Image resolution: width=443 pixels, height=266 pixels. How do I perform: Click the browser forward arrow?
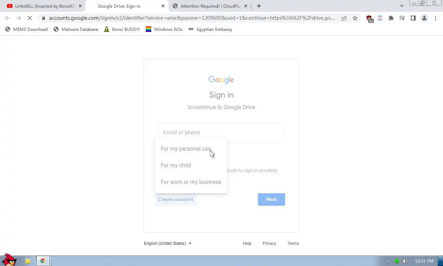coord(19,18)
